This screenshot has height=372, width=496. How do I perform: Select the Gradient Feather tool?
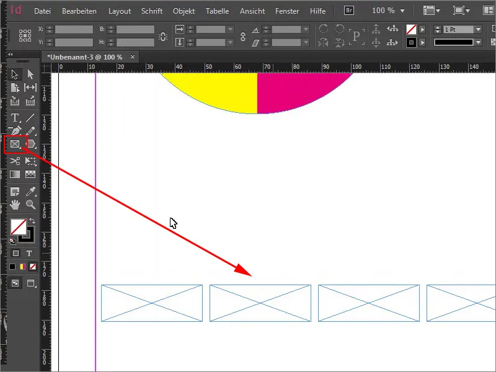(30, 174)
